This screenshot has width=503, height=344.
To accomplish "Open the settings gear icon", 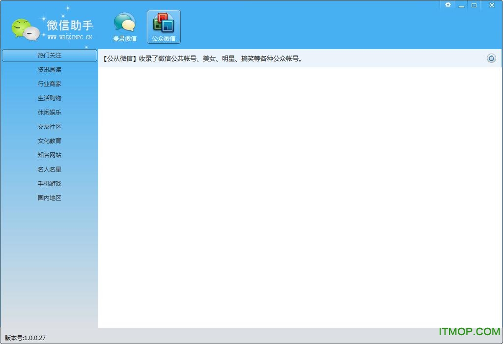I will click(x=447, y=5).
